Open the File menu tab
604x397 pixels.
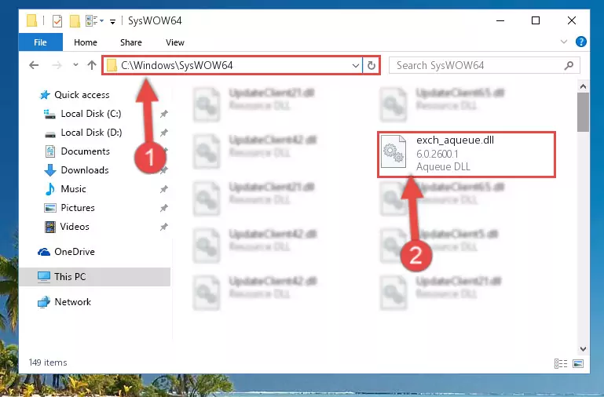coord(40,42)
